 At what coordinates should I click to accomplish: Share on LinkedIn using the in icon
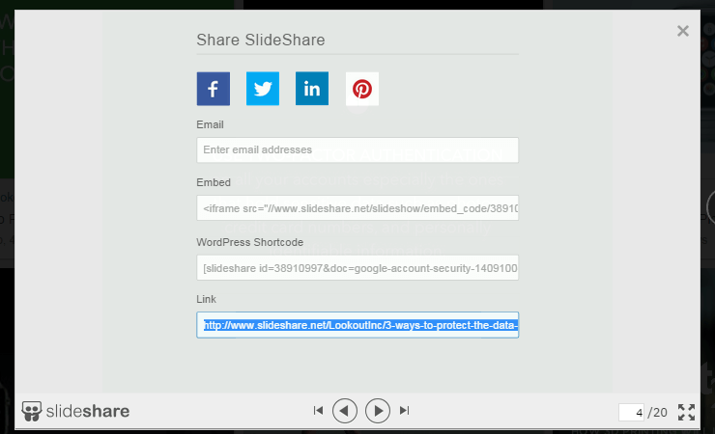coord(312,89)
